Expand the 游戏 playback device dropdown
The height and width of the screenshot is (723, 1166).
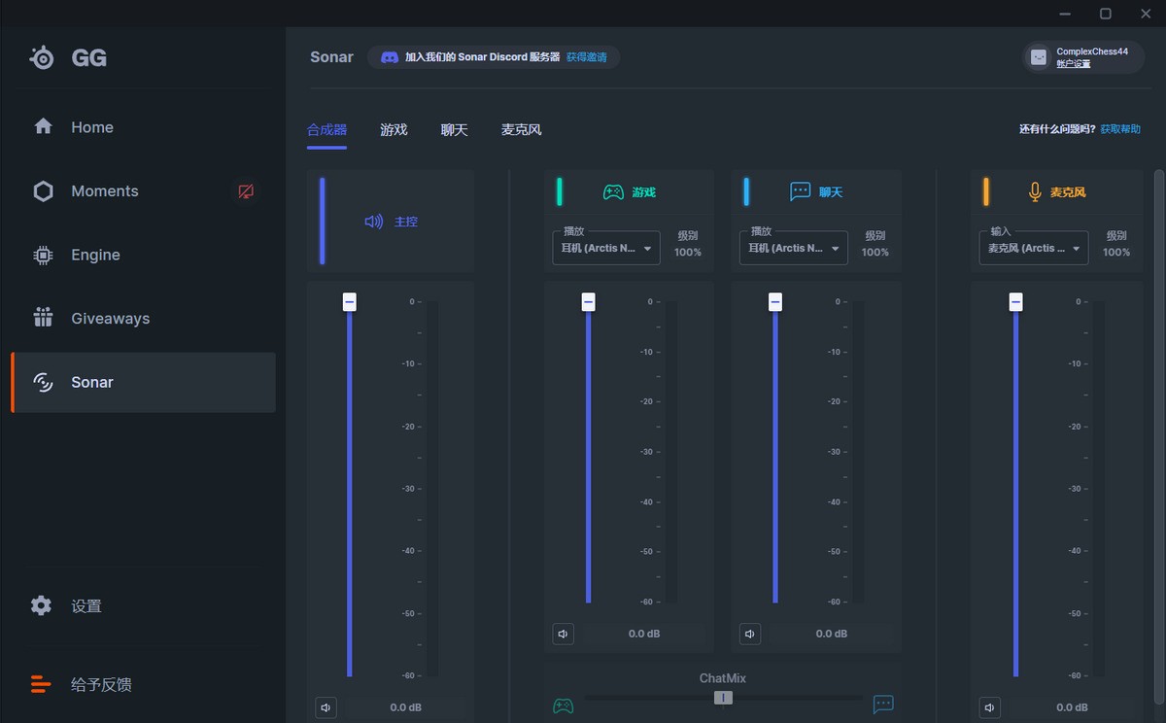point(606,248)
